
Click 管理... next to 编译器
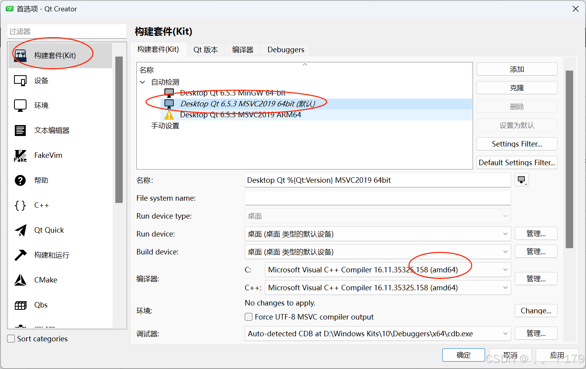536,279
